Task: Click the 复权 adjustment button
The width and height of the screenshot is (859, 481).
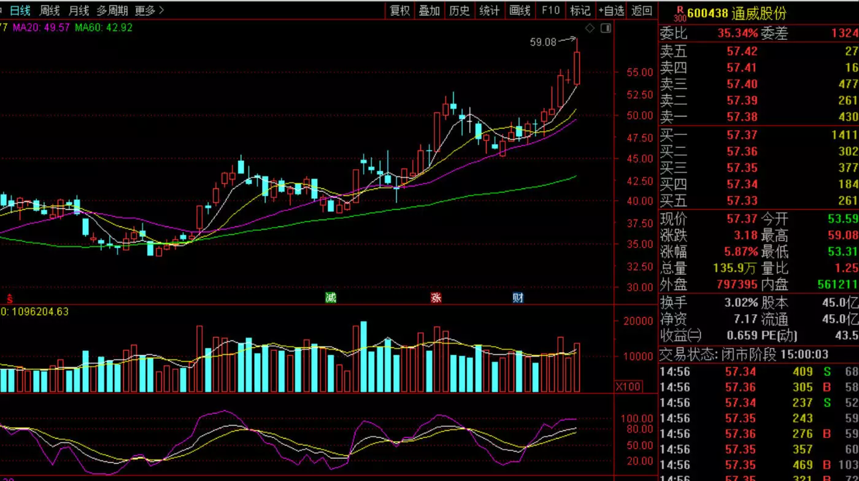Action: (x=400, y=10)
